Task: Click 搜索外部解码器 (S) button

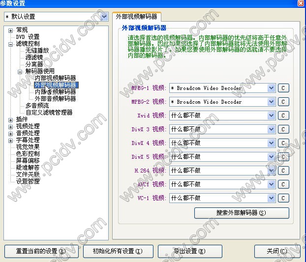Action: click(x=242, y=213)
